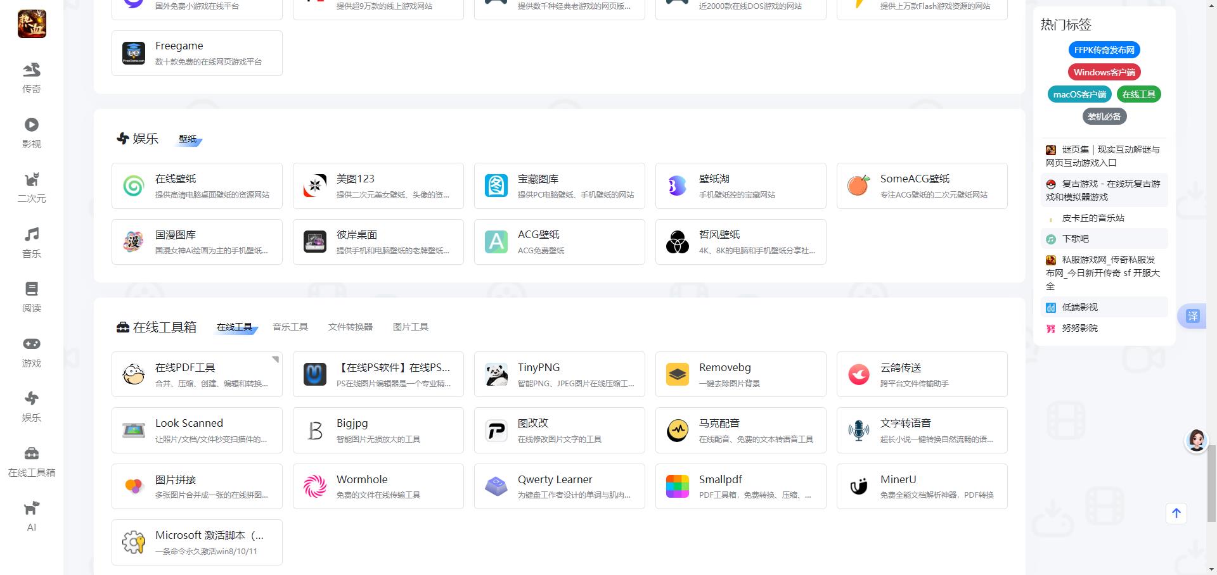Screen dimensions: 1217x575
Task: Click the 在线壁纸 green spiral icon
Action: [x=134, y=186]
